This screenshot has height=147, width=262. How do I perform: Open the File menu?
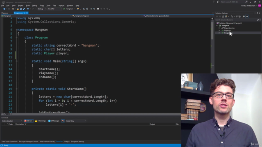[2, 6]
